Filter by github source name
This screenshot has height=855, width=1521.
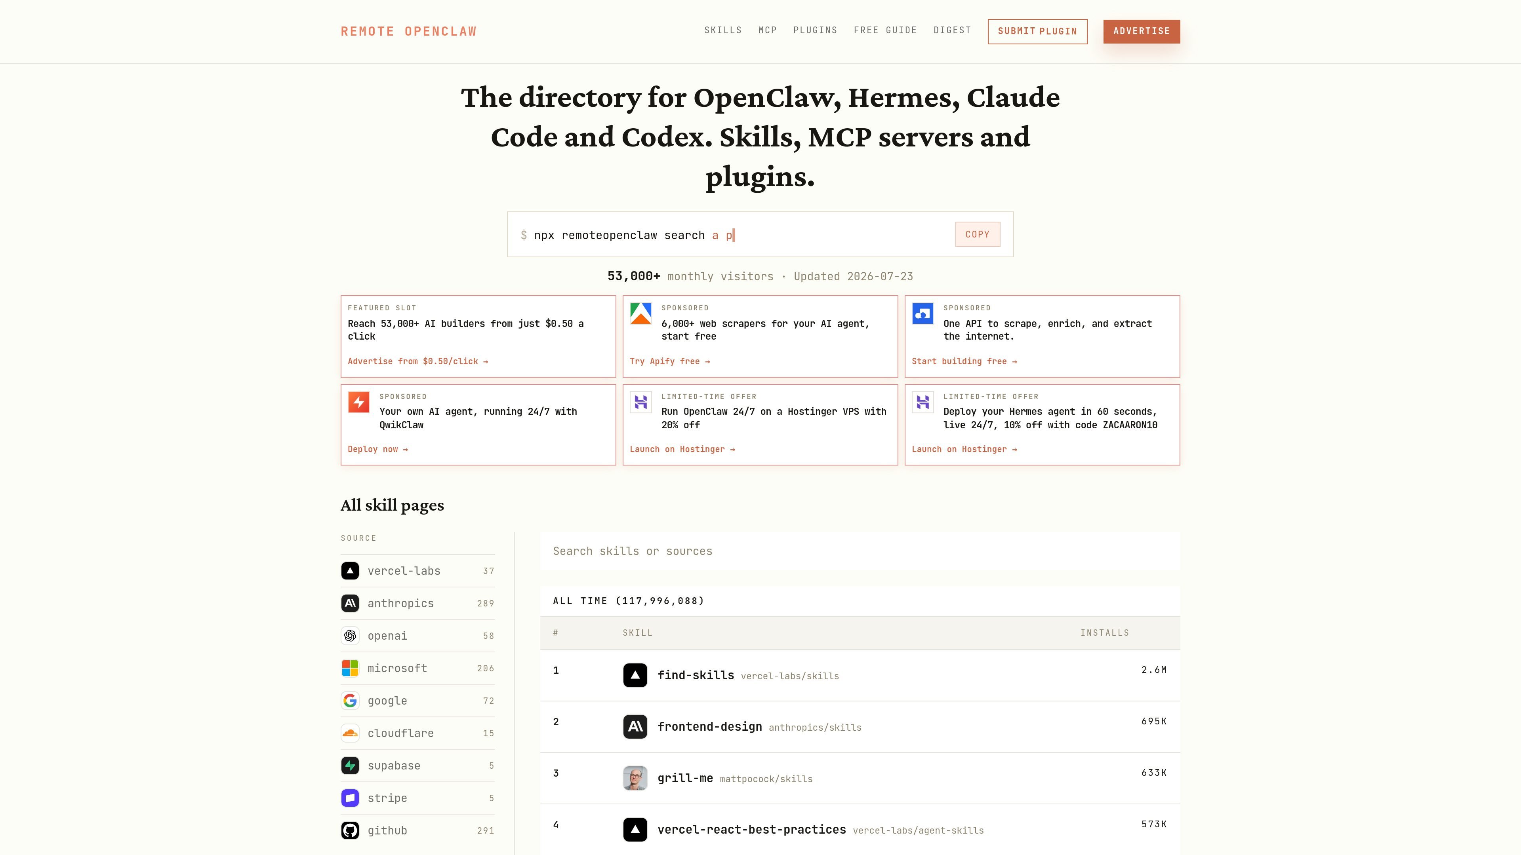387,830
